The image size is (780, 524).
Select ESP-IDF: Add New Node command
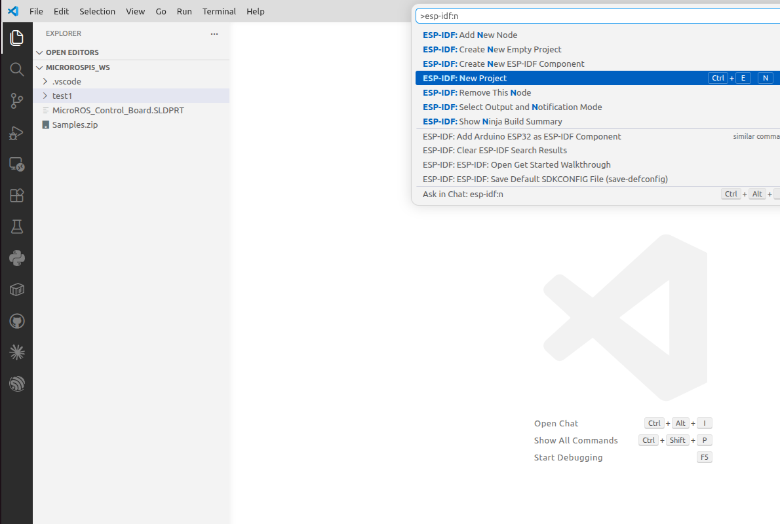597,35
